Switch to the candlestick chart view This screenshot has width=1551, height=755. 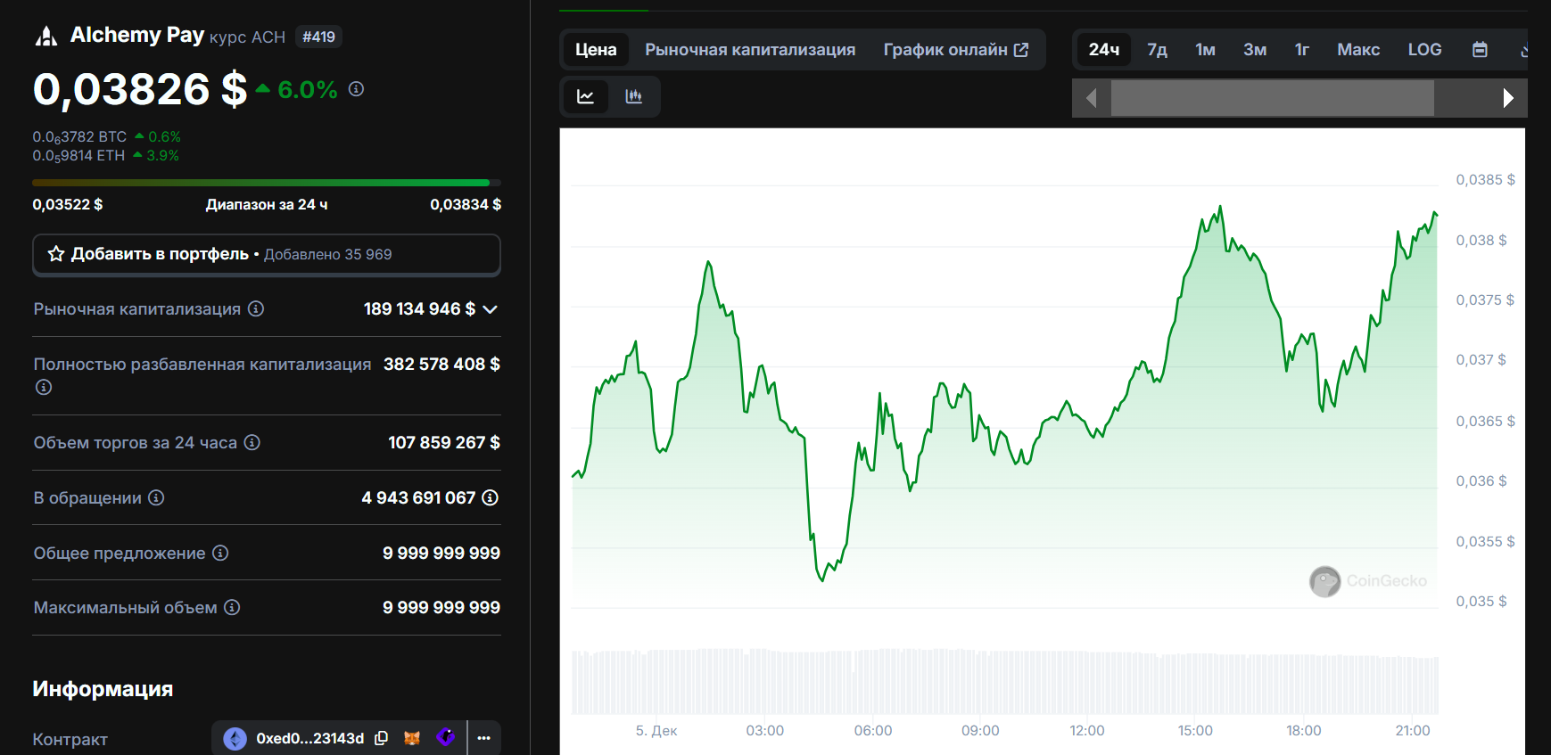pos(634,96)
